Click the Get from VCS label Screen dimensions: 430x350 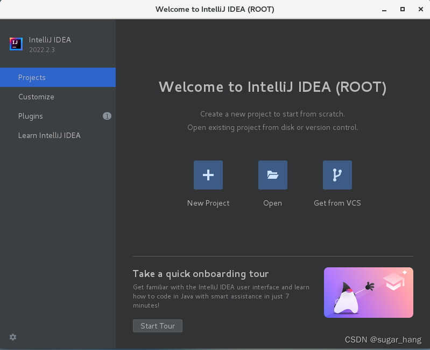coord(337,203)
